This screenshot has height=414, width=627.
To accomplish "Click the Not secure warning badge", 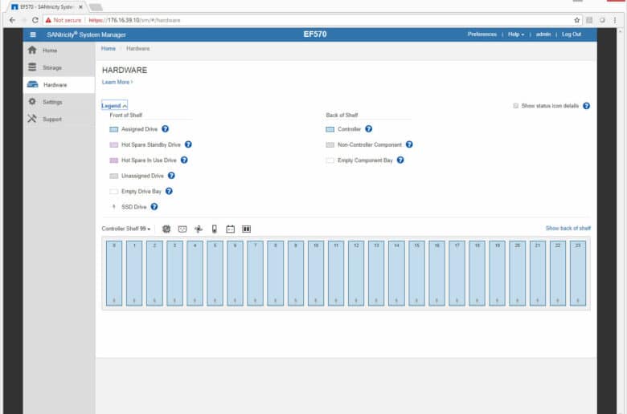I will tap(64, 20).
